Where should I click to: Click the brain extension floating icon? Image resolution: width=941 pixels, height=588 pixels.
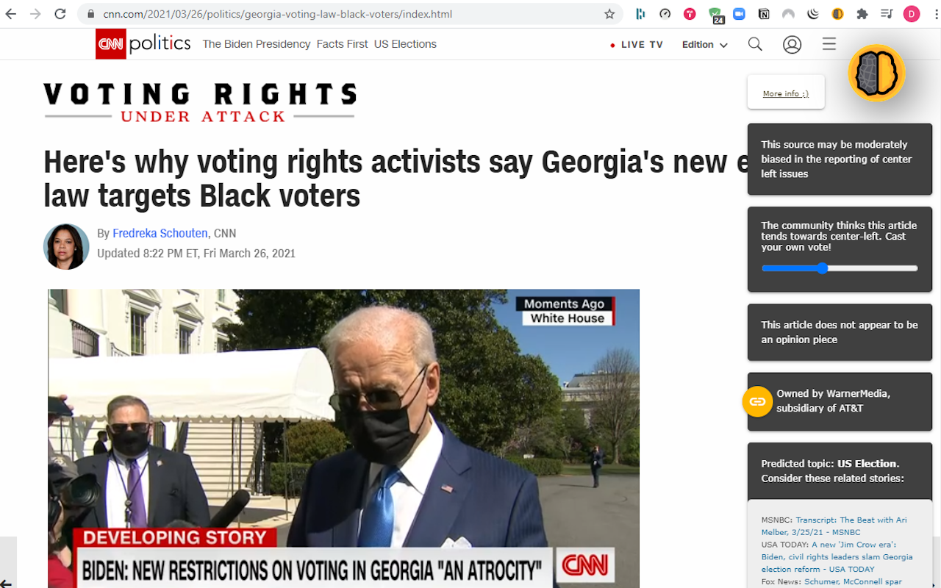point(876,73)
